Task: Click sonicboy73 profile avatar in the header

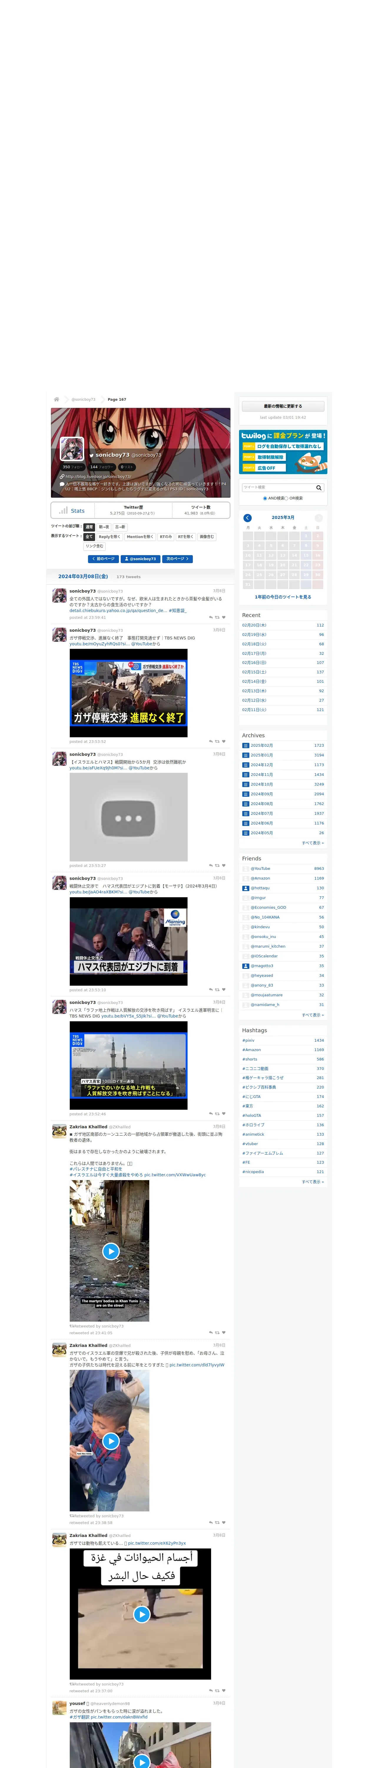Action: [x=72, y=449]
